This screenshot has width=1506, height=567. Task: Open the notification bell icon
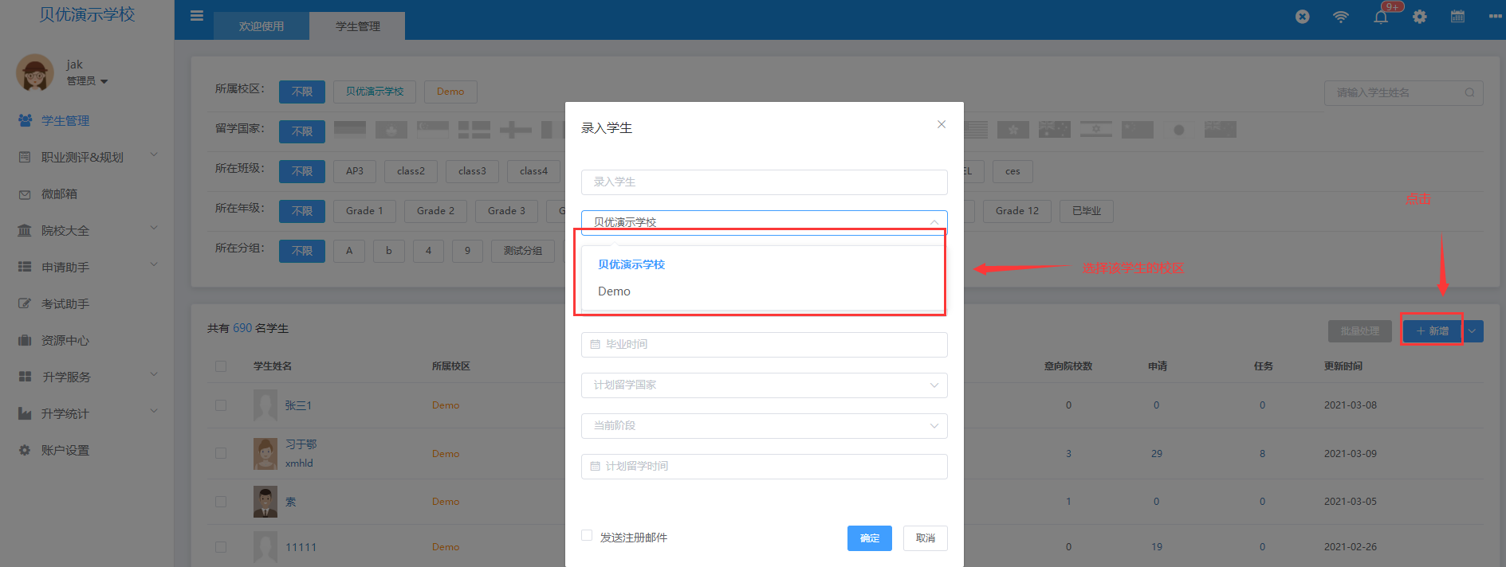(1381, 17)
